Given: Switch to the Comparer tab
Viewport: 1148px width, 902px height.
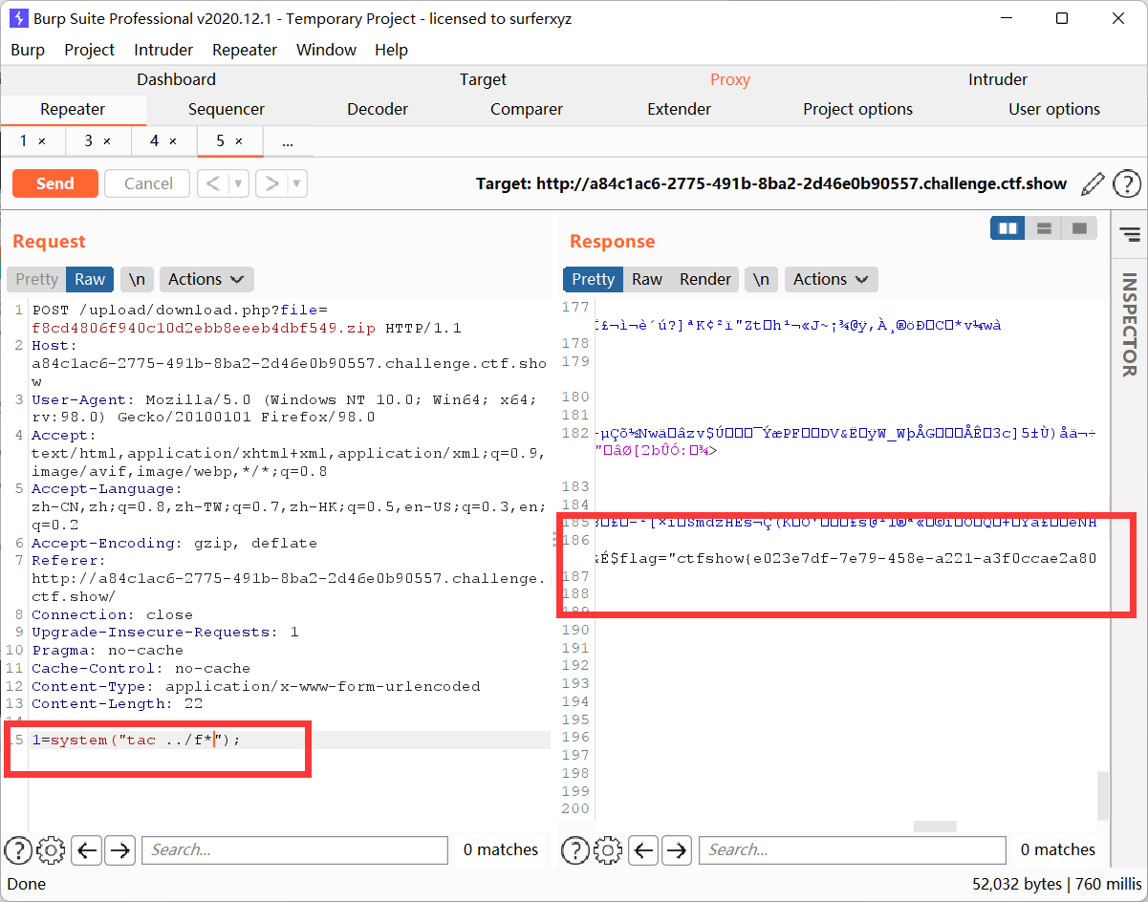Looking at the screenshot, I should (527, 109).
